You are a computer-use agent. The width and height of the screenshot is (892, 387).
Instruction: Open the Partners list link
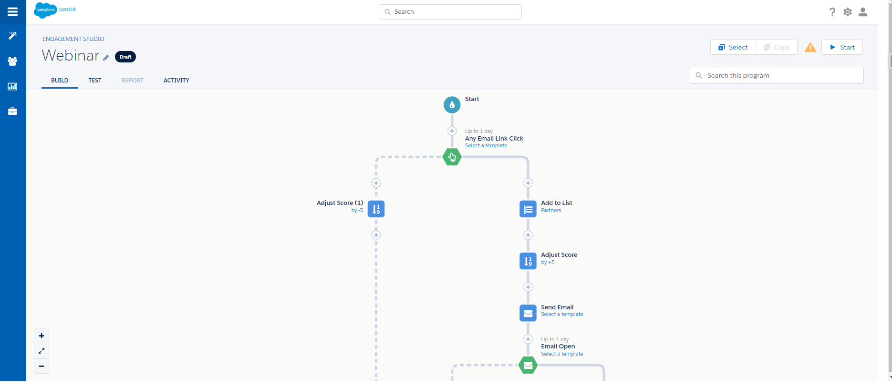point(551,210)
